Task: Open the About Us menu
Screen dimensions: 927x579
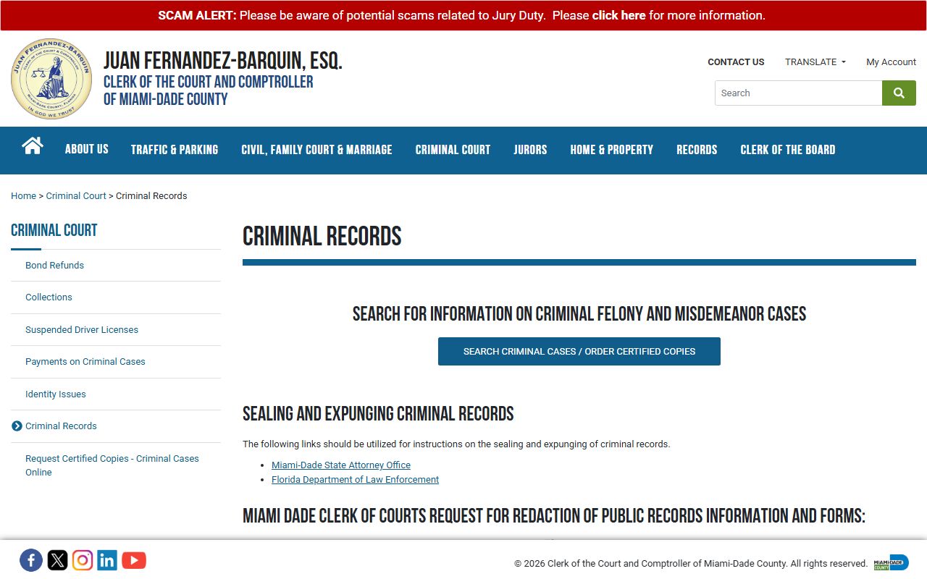Action: point(87,149)
